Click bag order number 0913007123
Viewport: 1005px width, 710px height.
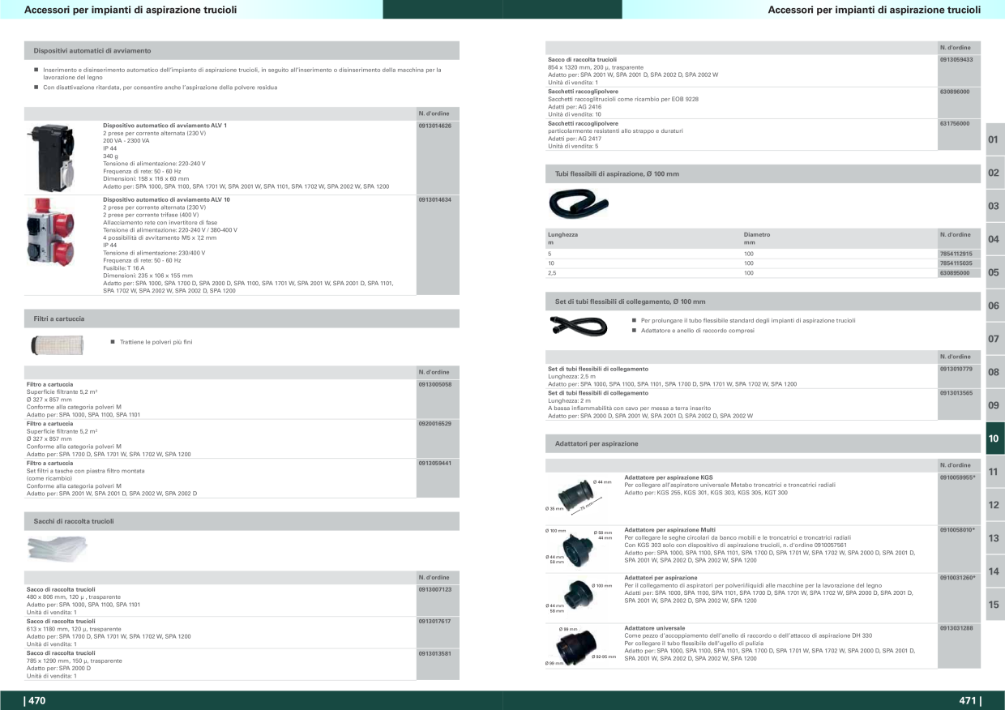pyautogui.click(x=435, y=589)
